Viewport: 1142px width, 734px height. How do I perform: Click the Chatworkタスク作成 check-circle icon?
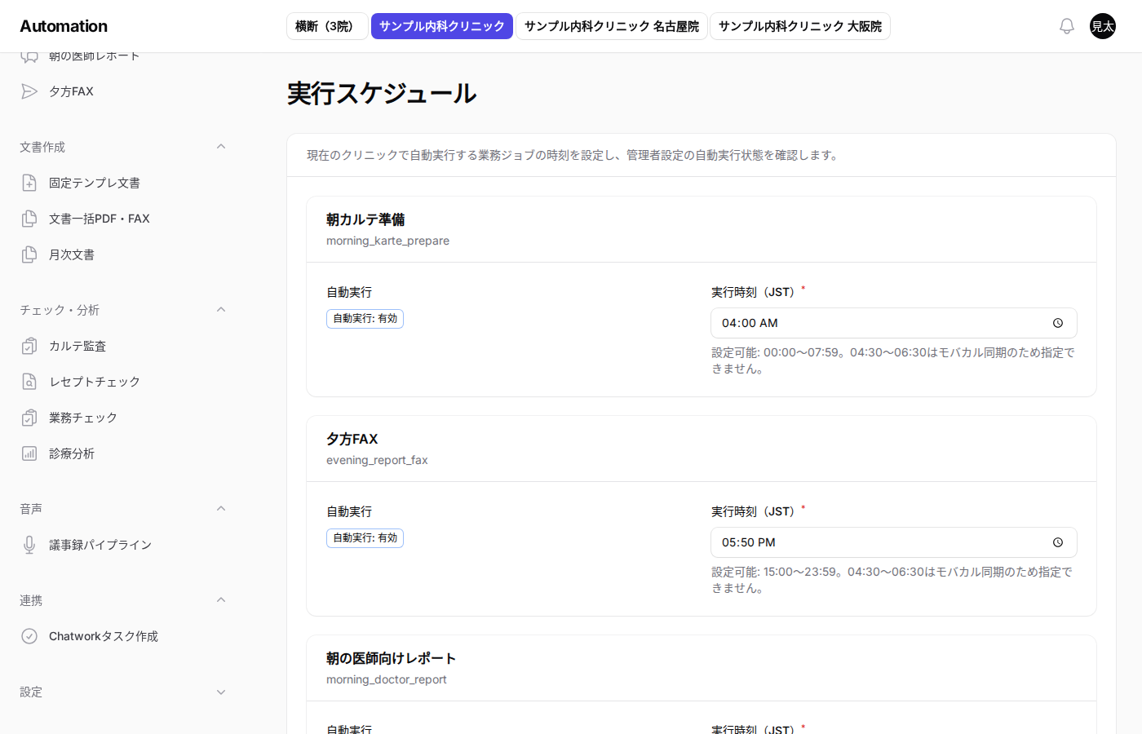[x=29, y=636]
